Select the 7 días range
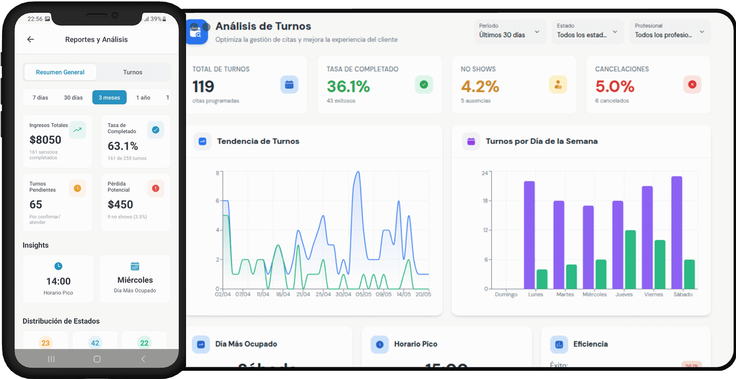736x379 pixels. (41, 98)
